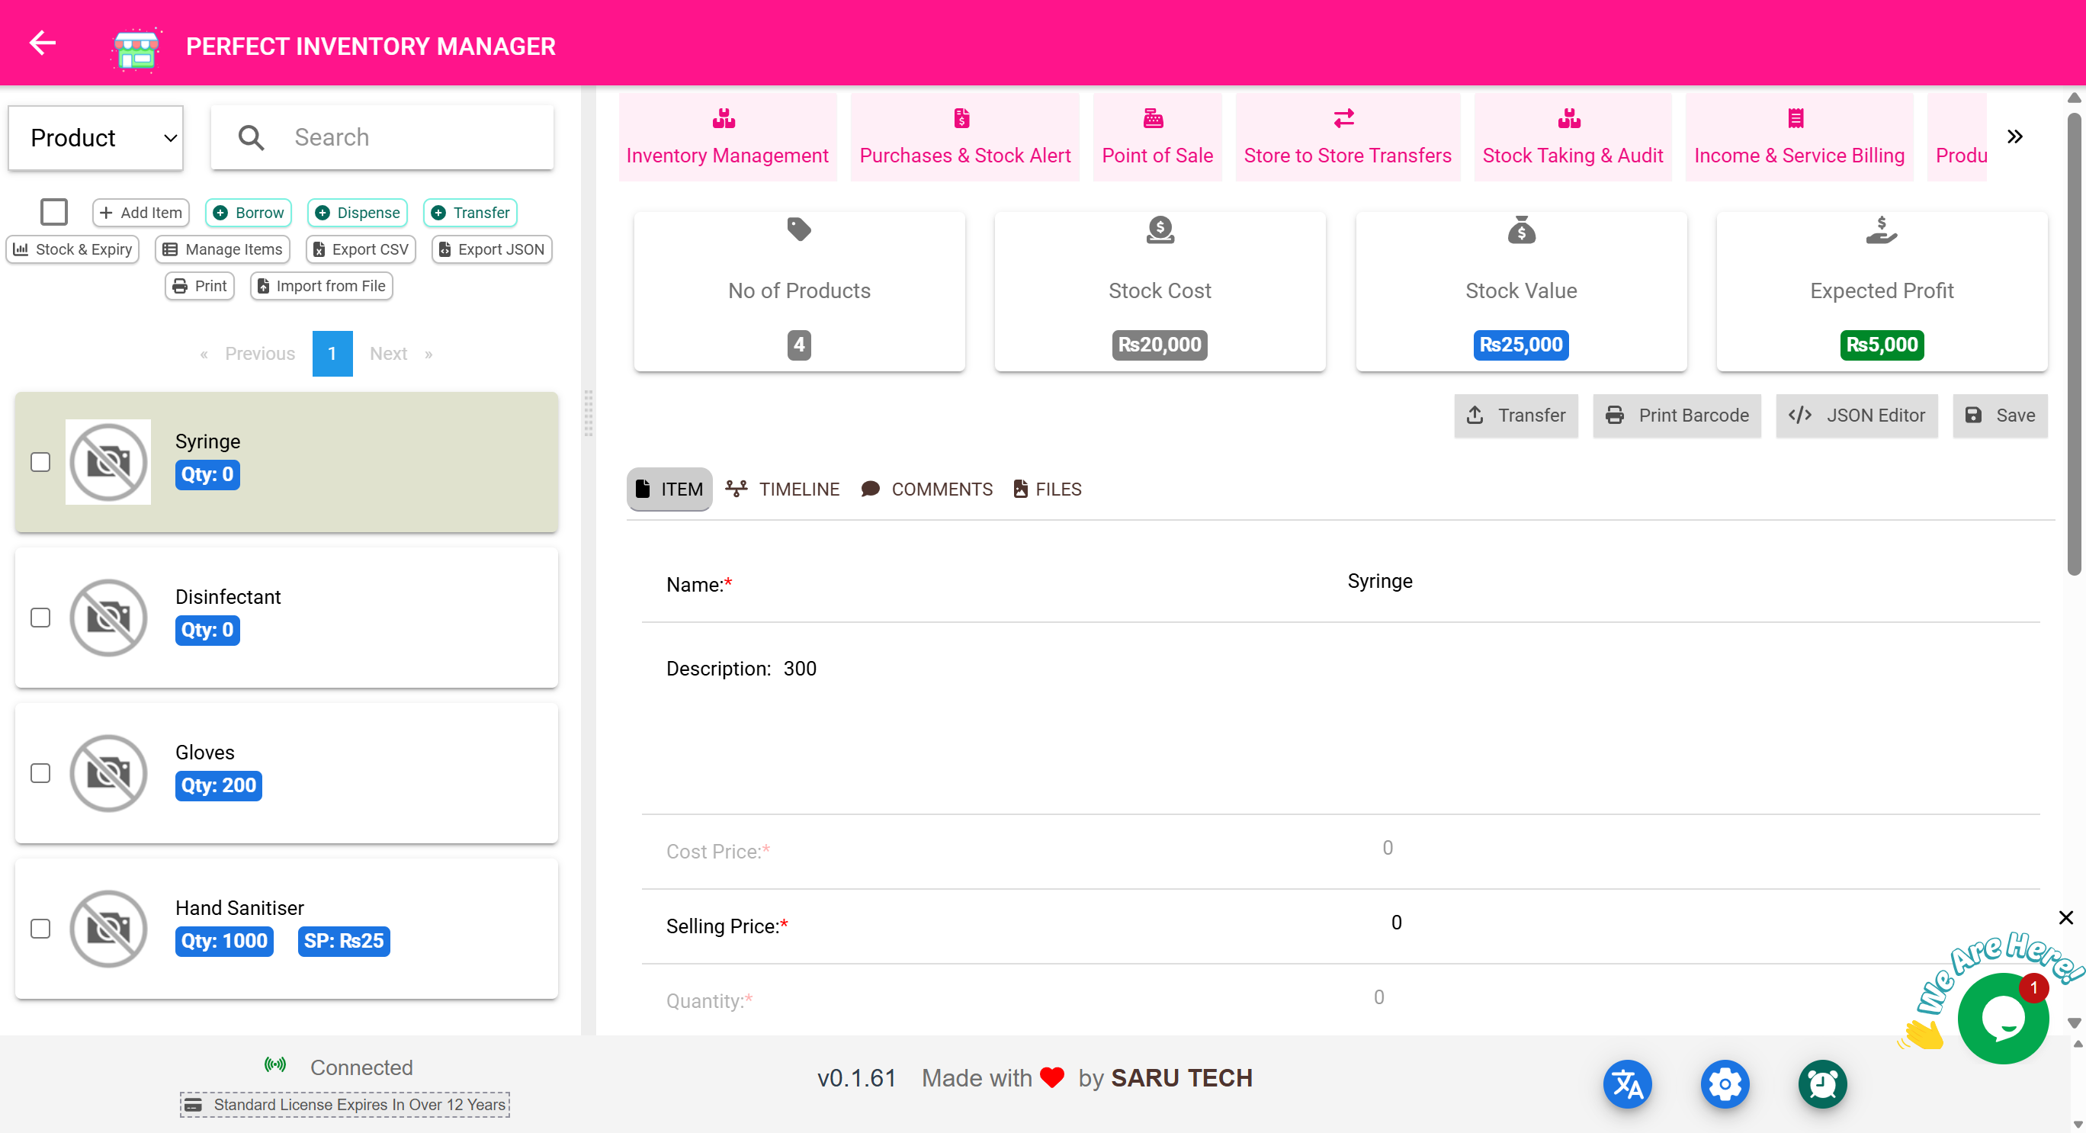Click the Gloves no-image thumbnail

tap(108, 772)
